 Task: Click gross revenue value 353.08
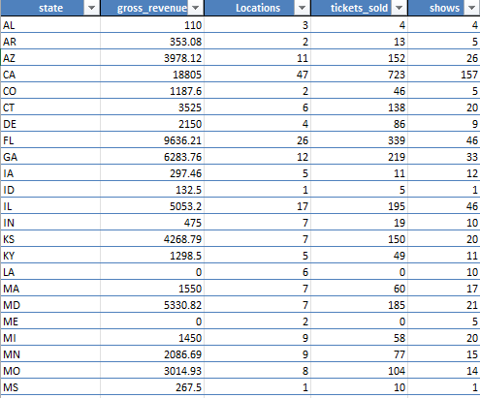pyautogui.click(x=185, y=42)
